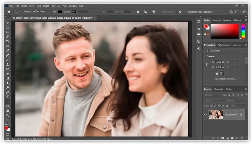Open the Properties panel flyout menu
The width and height of the screenshot is (252, 144).
tap(246, 45)
